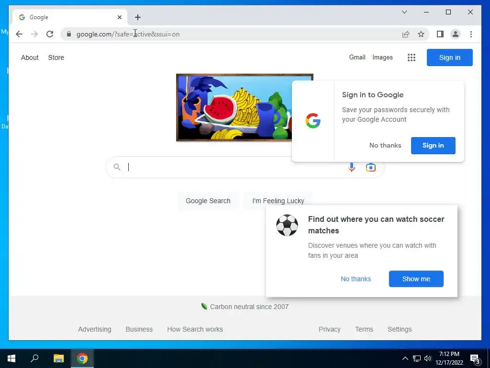
Task: Dismiss sign-in popup with No thanks
Action: click(385, 145)
